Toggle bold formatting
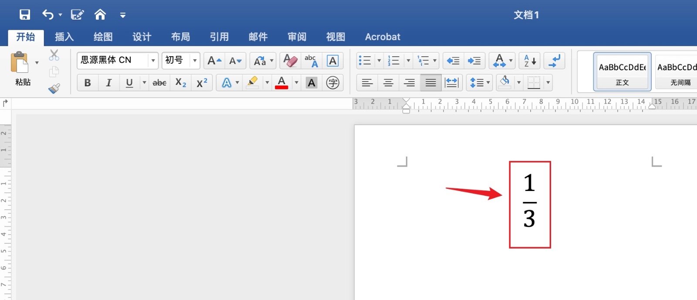697x300 pixels. click(88, 83)
